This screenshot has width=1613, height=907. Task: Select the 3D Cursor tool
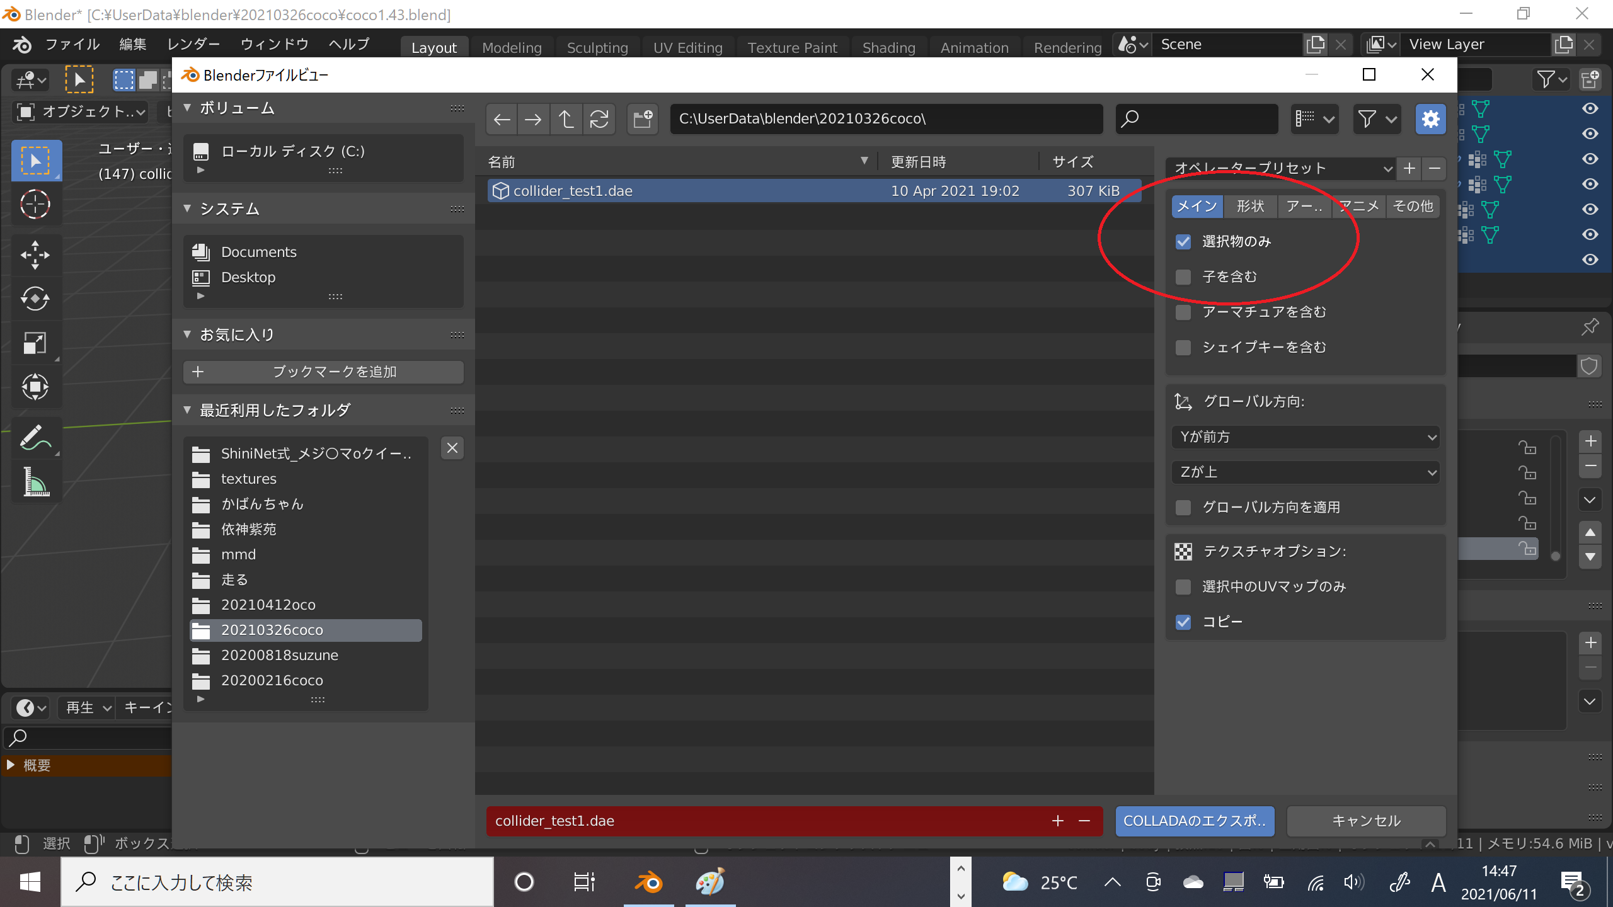35,205
